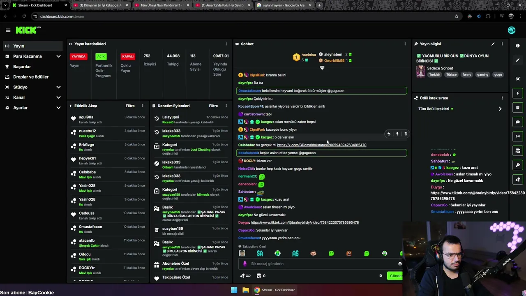Click the Sadece Sohbet category thumbnail
526x296 pixels.
420,71
